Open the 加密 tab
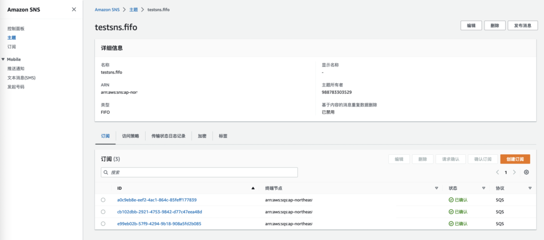The height and width of the screenshot is (240, 544). pyautogui.click(x=202, y=136)
